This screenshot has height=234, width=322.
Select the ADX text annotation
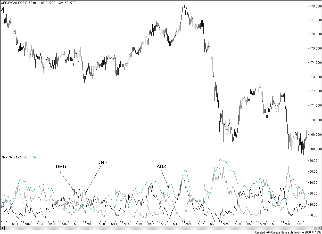pos(162,166)
